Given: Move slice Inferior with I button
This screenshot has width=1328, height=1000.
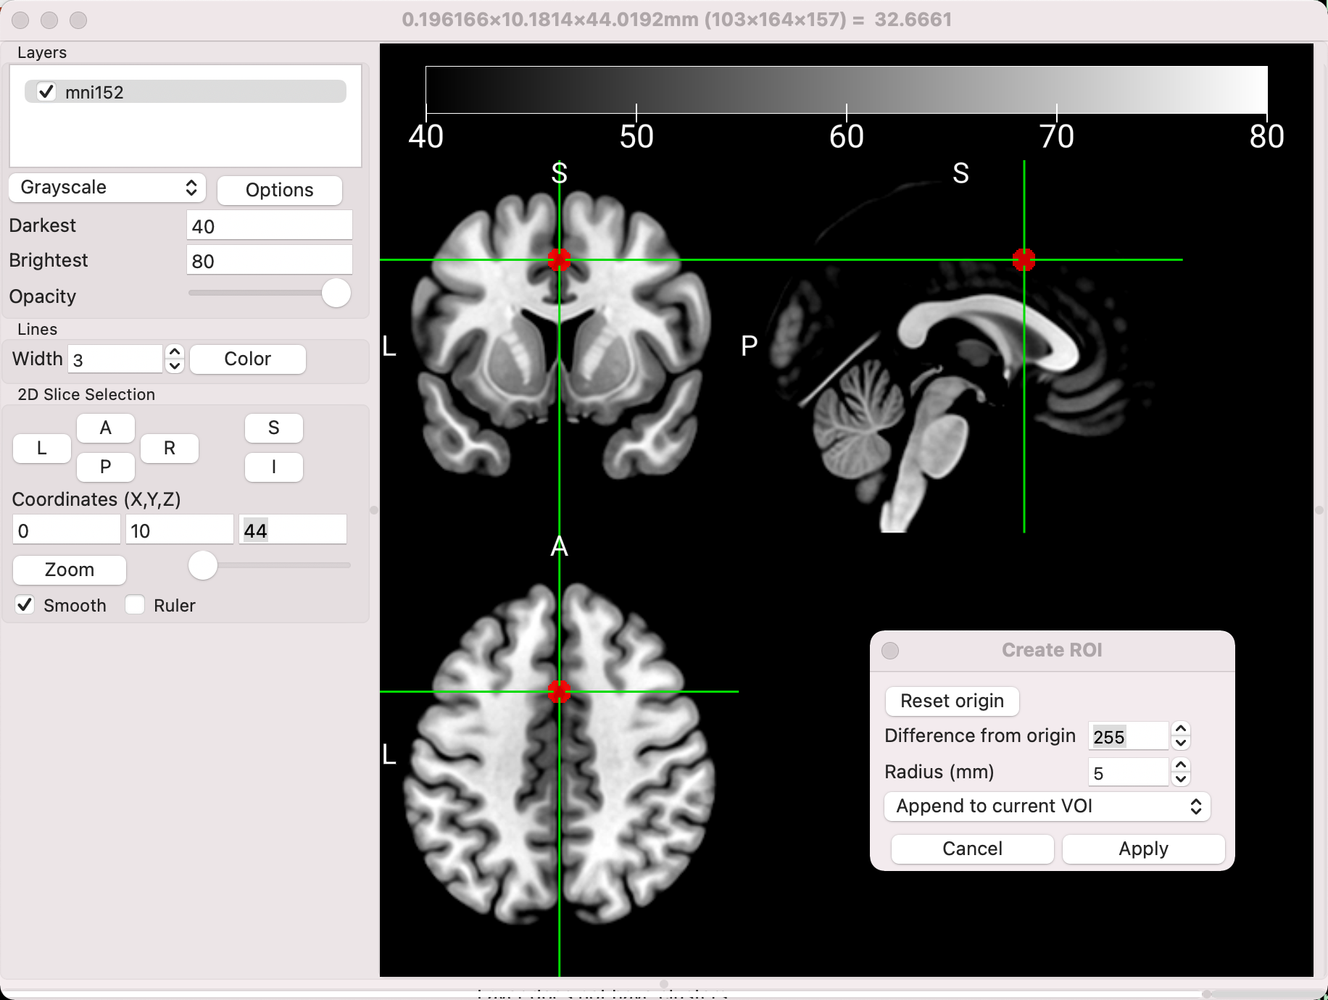Looking at the screenshot, I should 274,467.
